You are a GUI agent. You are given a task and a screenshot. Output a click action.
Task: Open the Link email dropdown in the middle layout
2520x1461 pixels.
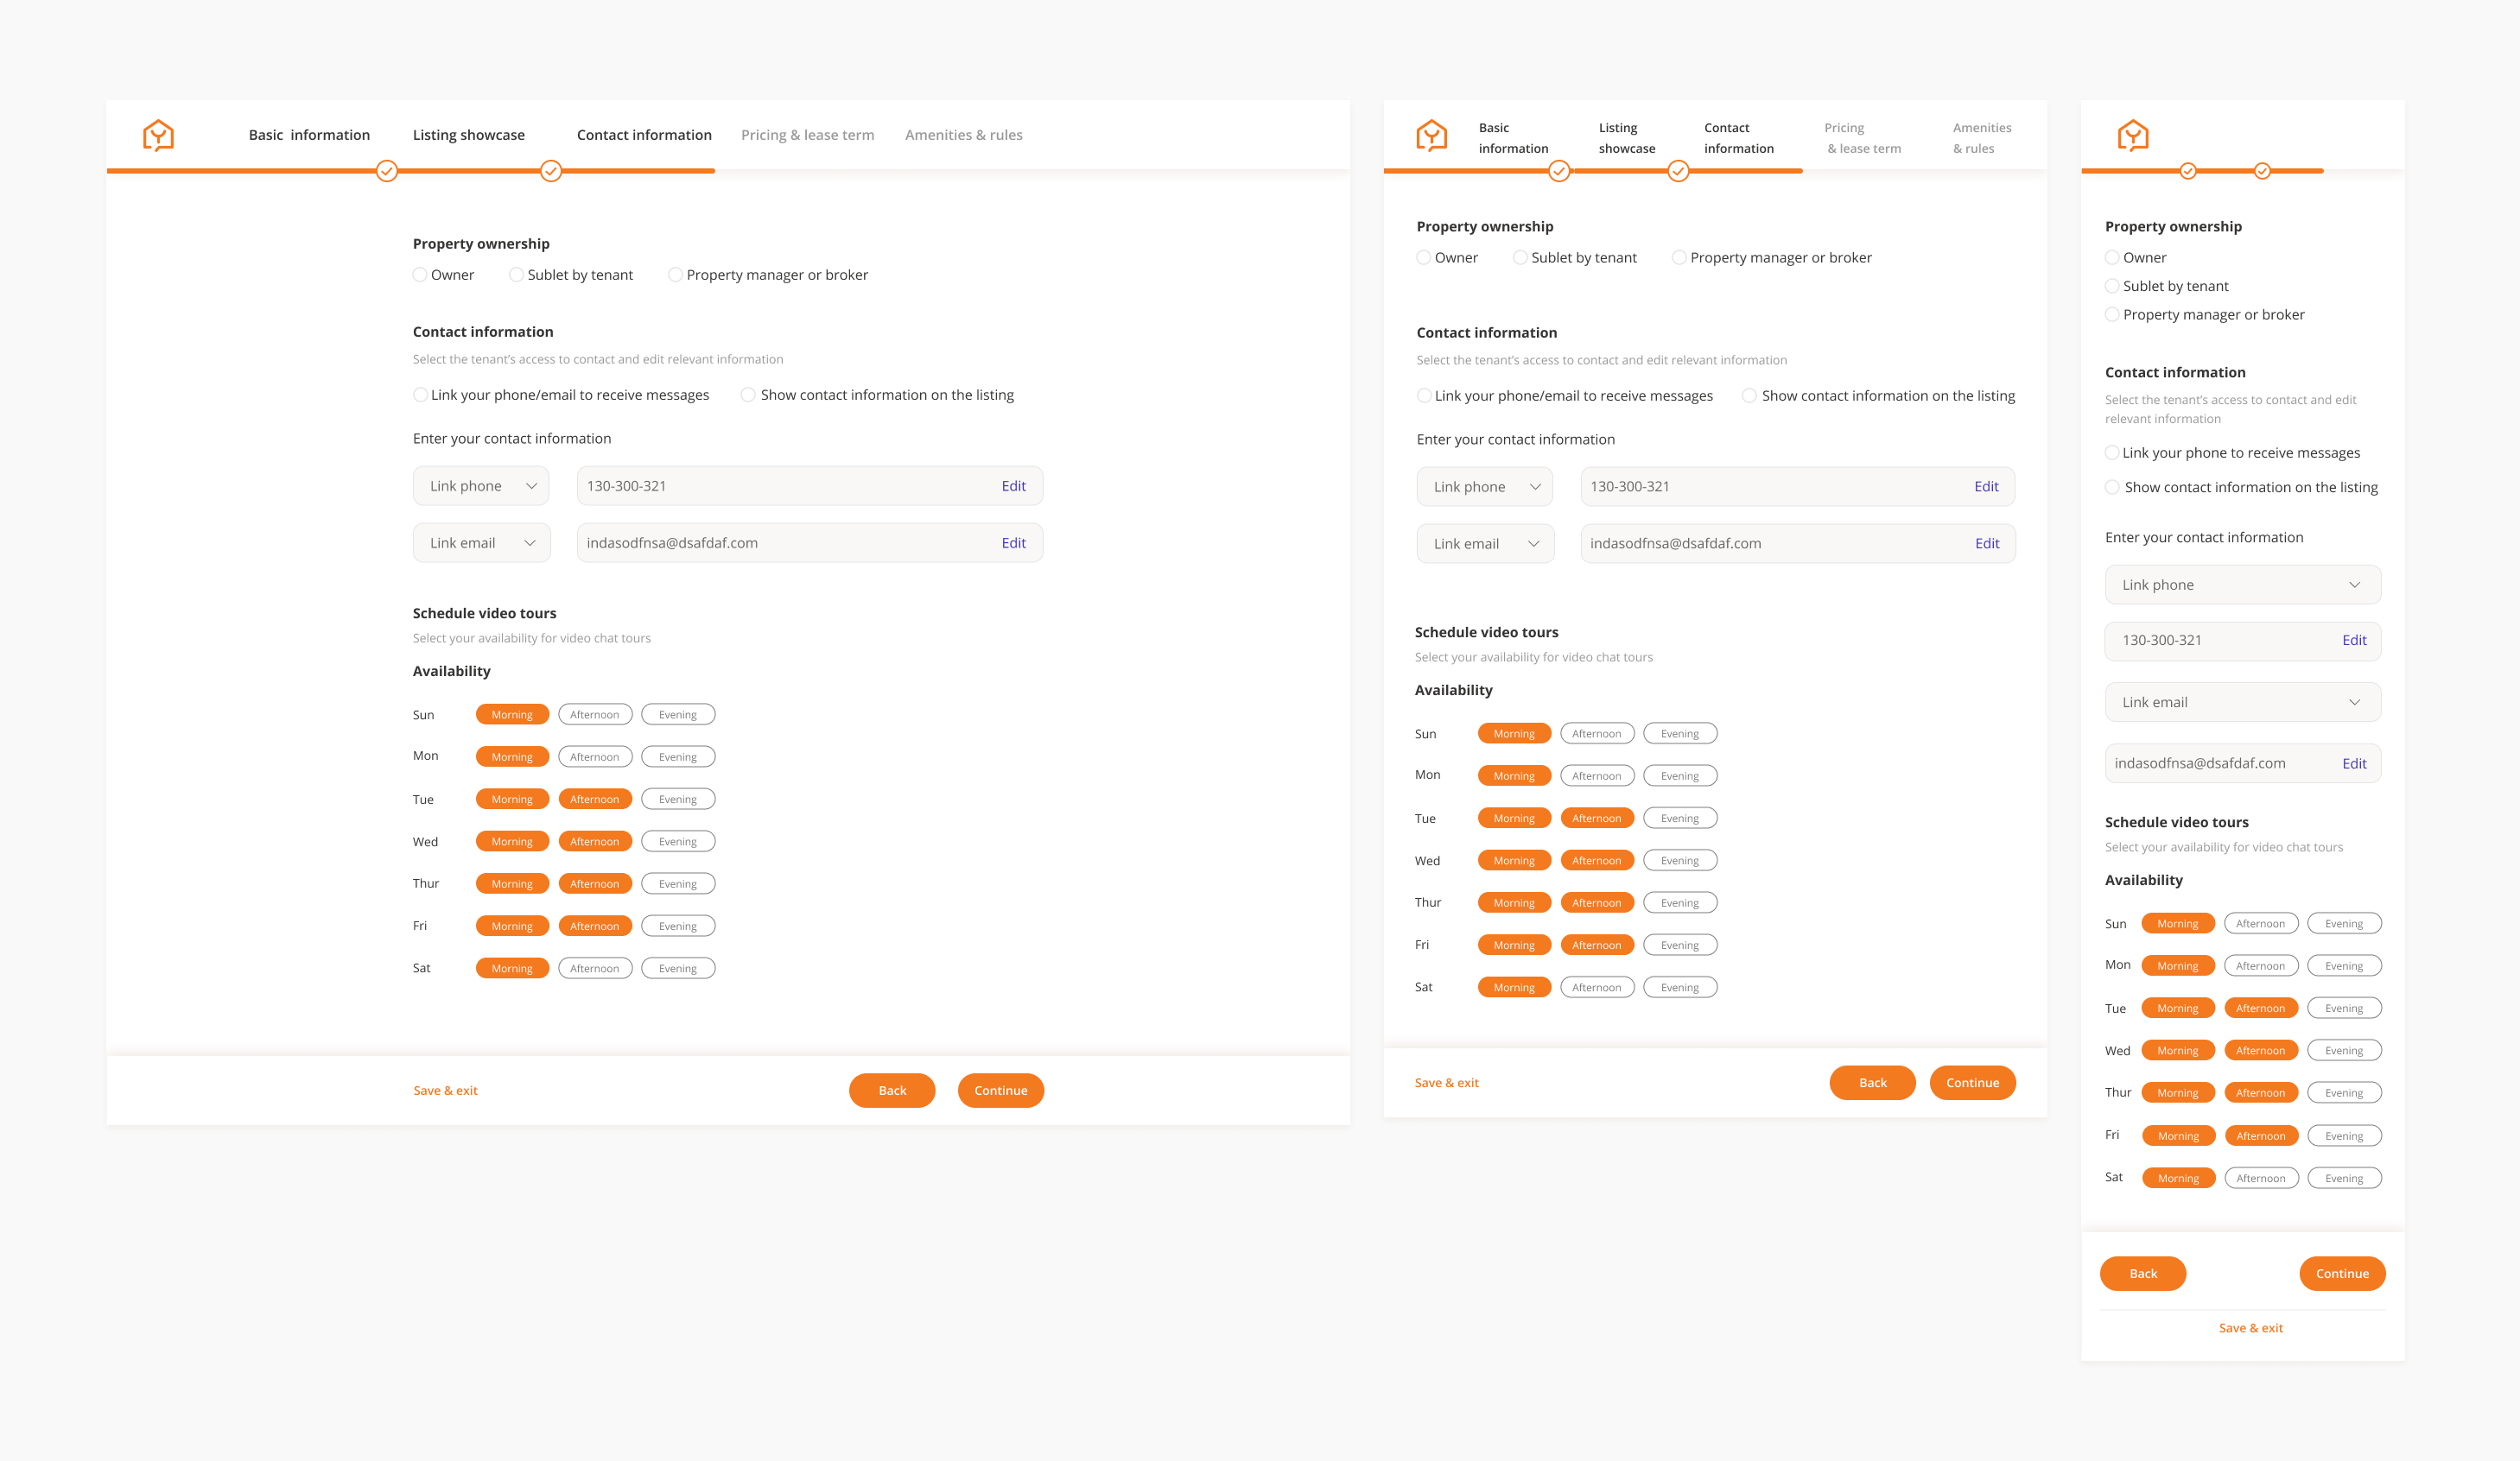tap(1485, 544)
